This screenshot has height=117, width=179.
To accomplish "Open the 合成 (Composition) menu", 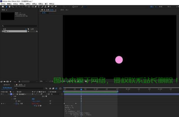I will click(x=16, y=4).
